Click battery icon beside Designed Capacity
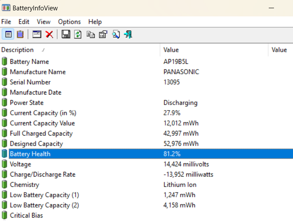This screenshot has width=293, height=221. coord(4,143)
